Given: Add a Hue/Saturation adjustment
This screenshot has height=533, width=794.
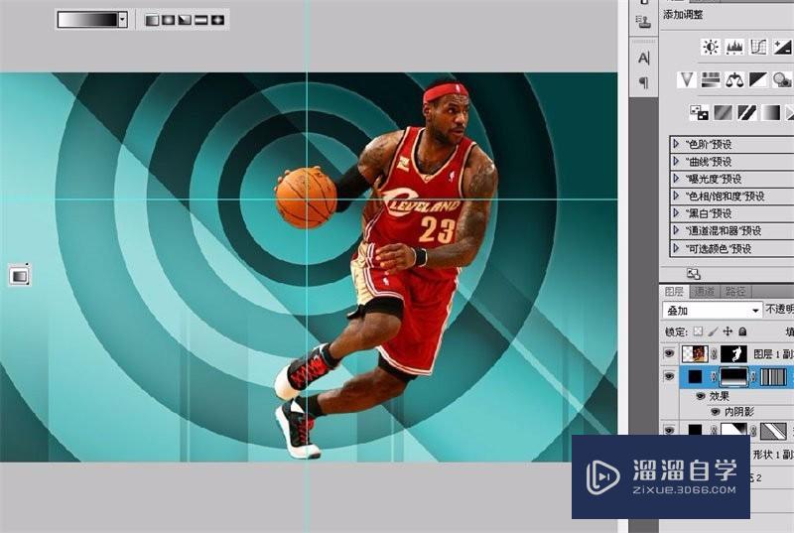Looking at the screenshot, I should pyautogui.click(x=711, y=80).
